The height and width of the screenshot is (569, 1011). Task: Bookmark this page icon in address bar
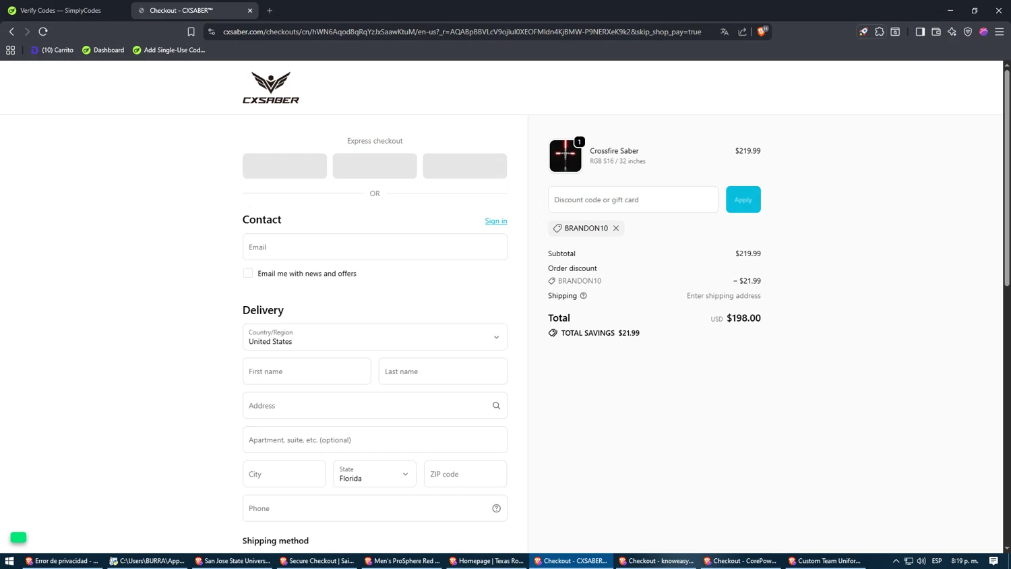(x=191, y=32)
